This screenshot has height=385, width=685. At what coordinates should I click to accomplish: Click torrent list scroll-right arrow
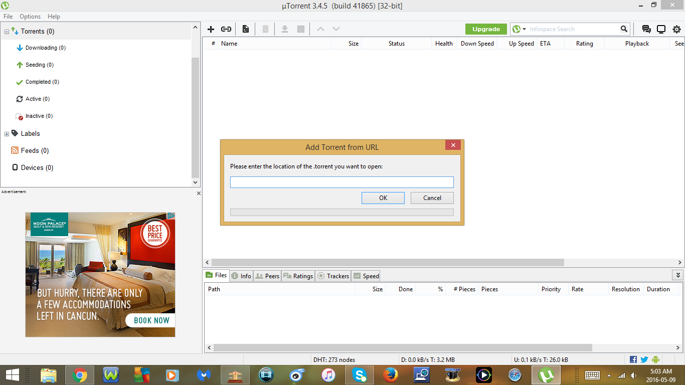pos(680,262)
